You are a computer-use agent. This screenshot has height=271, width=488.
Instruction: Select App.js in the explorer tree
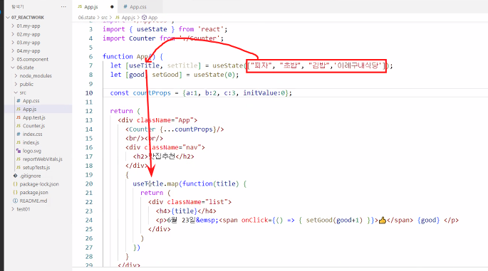(30, 109)
